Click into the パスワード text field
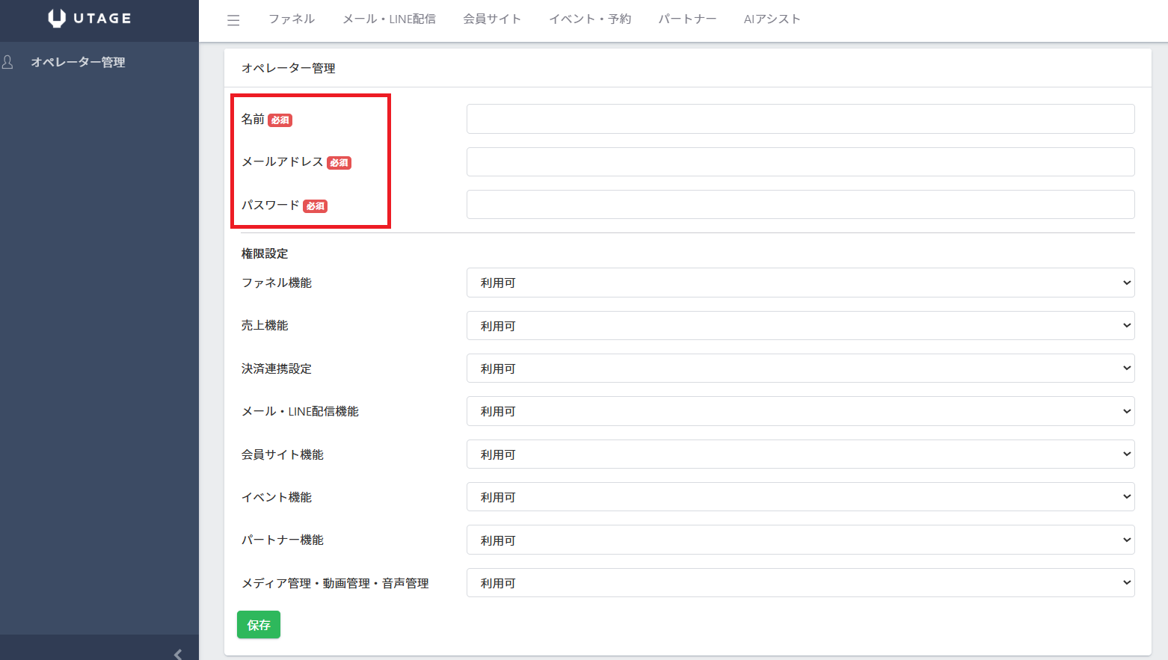This screenshot has height=660, width=1168. pyautogui.click(x=800, y=205)
